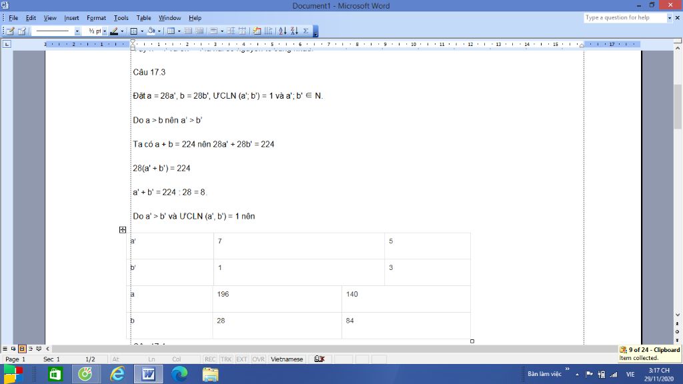Click Distribute Columns Evenly icon
Screen dimensions: 683x384
click(242, 31)
